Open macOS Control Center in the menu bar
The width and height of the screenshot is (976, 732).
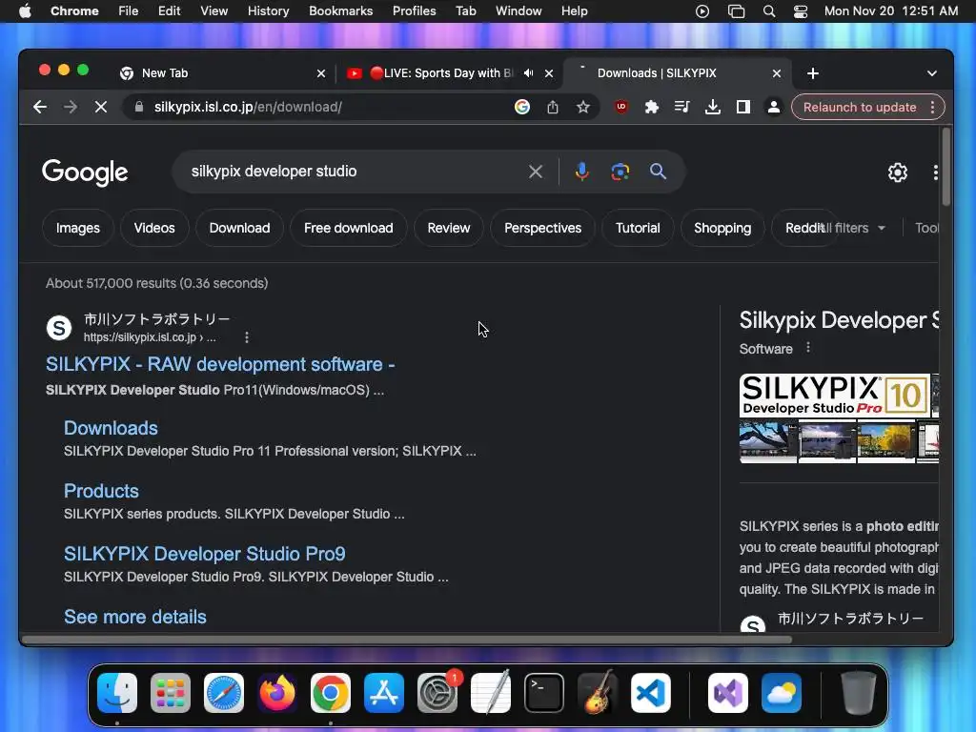(801, 11)
